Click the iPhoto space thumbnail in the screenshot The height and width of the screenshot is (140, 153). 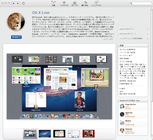pos(51,59)
